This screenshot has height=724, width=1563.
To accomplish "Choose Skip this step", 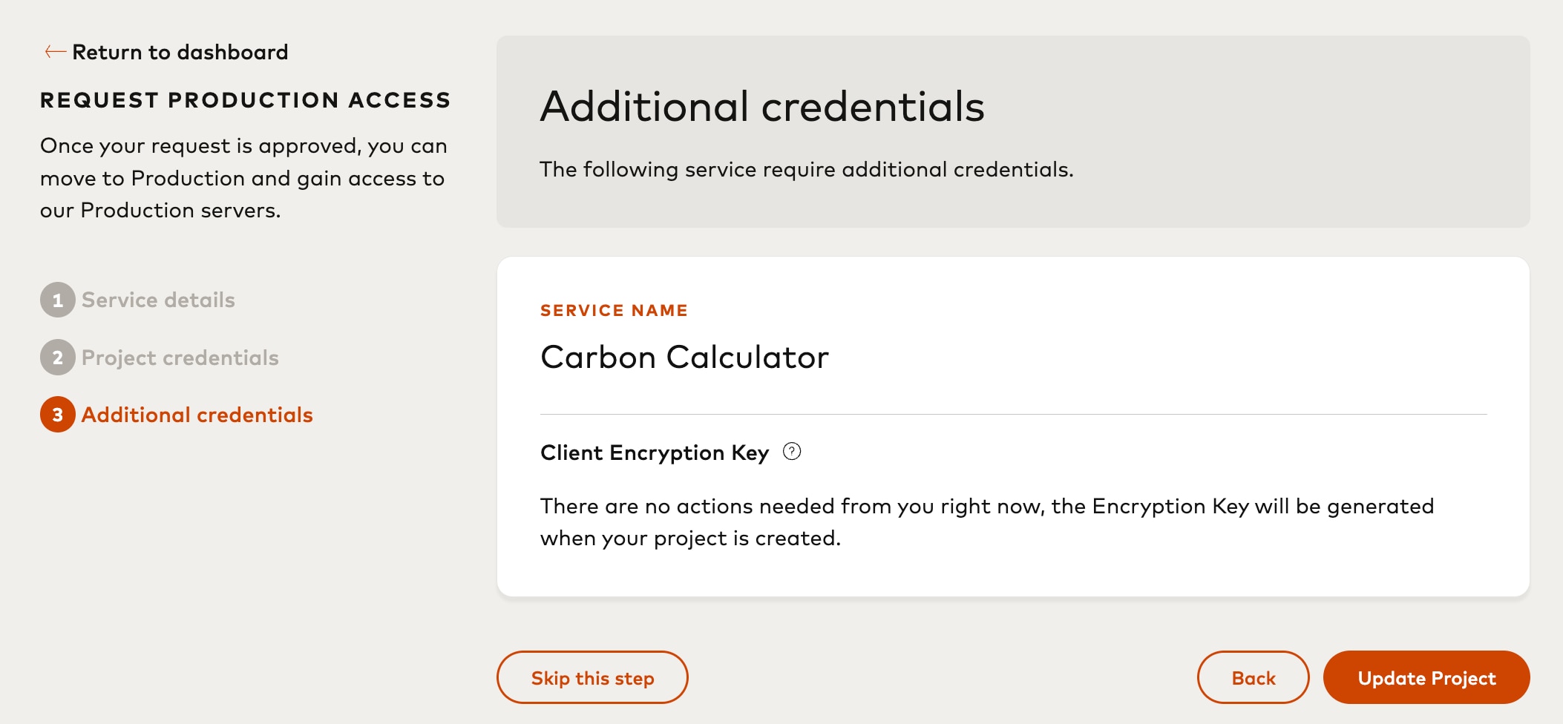I will (592, 677).
